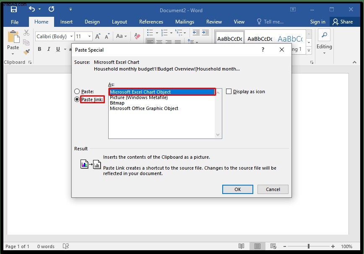The width and height of the screenshot is (364, 254).
Task: Click the proofing status book icon
Action: pyautogui.click(x=66, y=246)
